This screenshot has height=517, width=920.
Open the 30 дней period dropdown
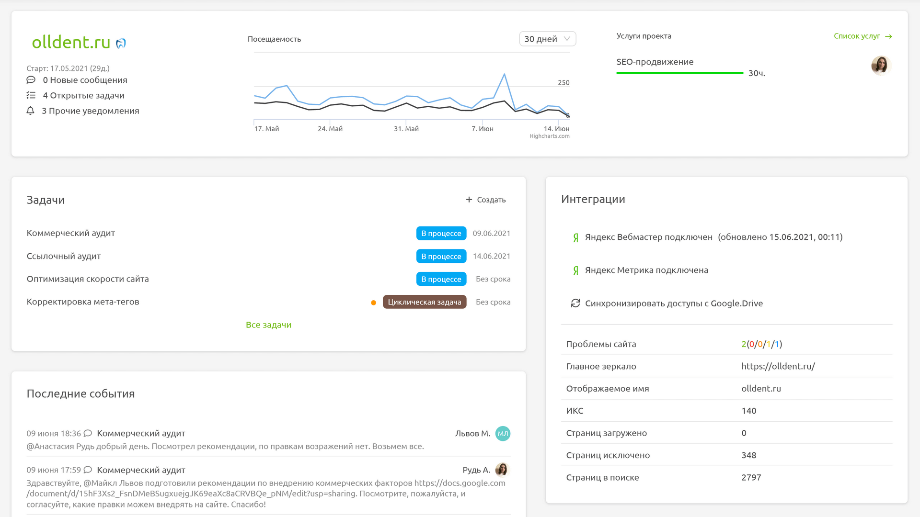[x=547, y=39]
